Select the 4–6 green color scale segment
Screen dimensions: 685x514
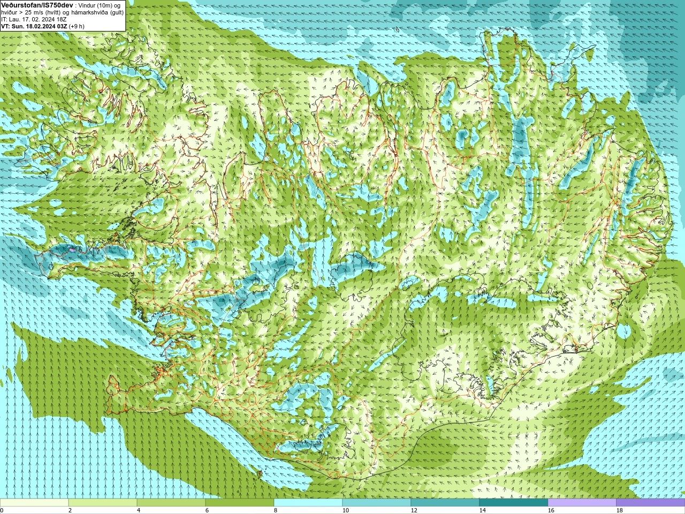click(171, 503)
